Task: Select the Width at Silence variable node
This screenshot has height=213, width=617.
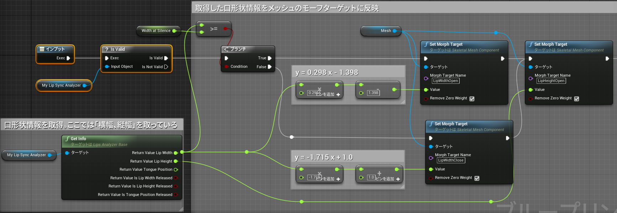Action: 158,31
